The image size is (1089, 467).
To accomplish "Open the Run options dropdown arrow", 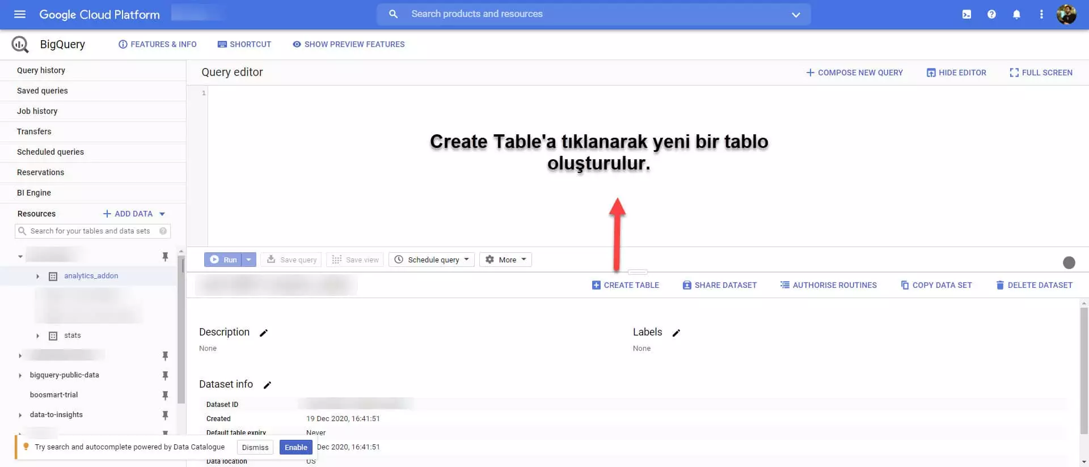I will [249, 260].
